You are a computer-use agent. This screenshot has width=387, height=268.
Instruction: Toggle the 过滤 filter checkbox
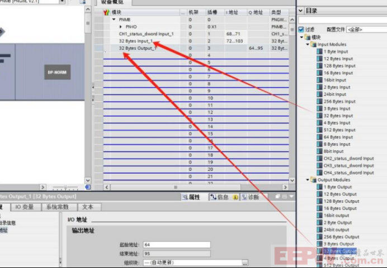pos(301,30)
